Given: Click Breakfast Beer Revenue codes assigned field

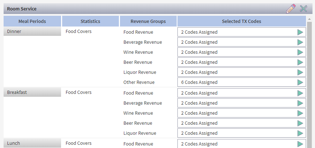Looking at the screenshot, I should tap(237, 123).
